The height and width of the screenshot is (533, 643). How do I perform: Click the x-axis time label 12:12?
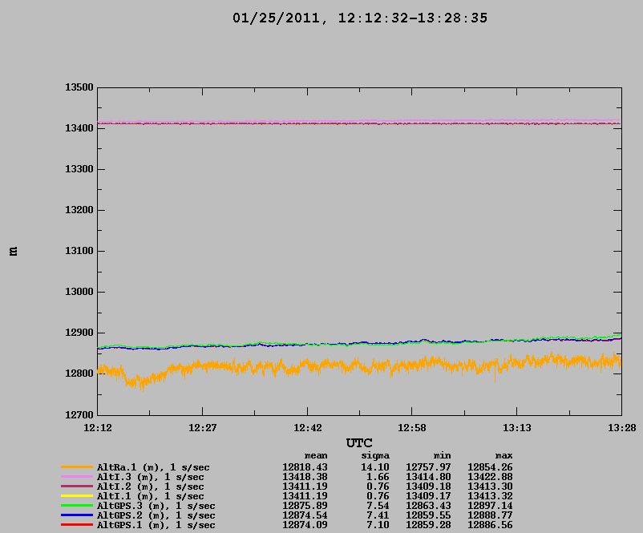coord(98,428)
